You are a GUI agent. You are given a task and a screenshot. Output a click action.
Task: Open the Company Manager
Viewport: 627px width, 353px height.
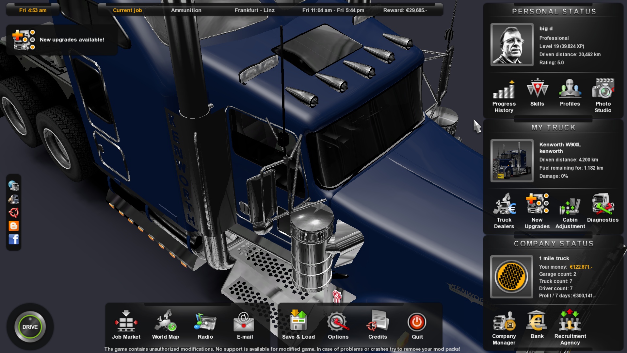pos(504,328)
